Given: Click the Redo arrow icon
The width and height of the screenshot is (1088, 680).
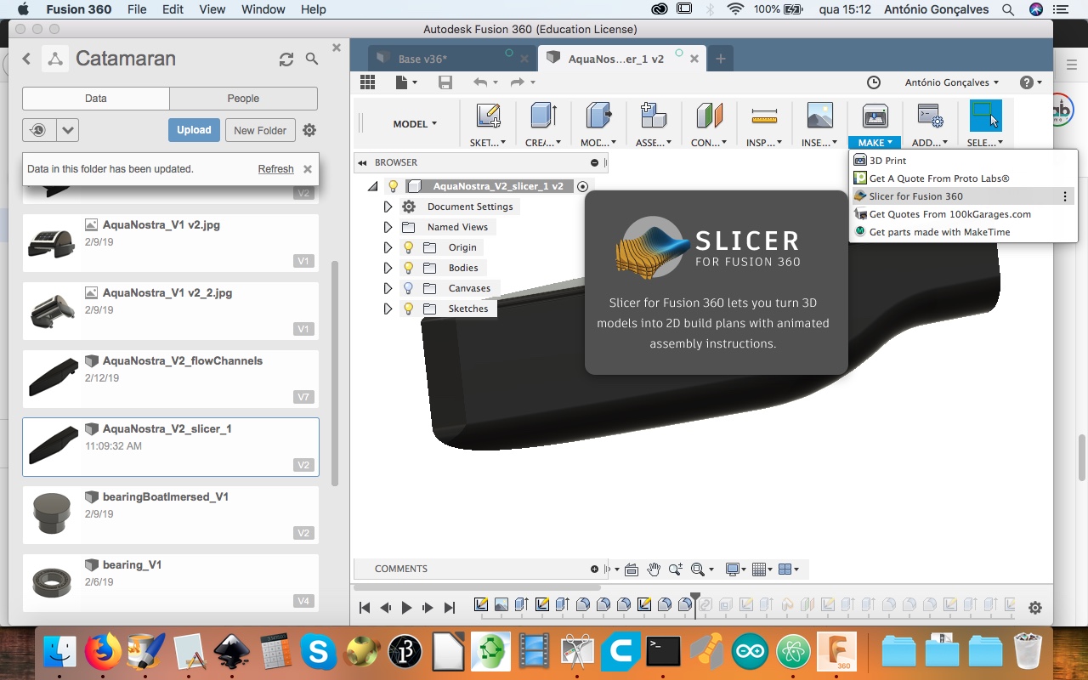Looking at the screenshot, I should [x=517, y=82].
